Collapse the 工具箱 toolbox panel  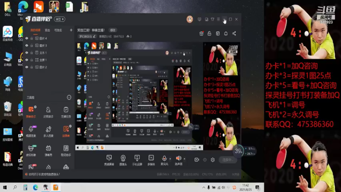pyautogui.click(x=69, y=97)
